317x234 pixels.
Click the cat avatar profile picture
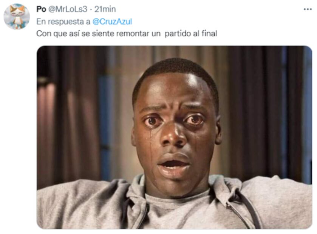17,17
